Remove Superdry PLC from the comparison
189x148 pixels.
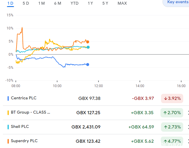pos(188,141)
